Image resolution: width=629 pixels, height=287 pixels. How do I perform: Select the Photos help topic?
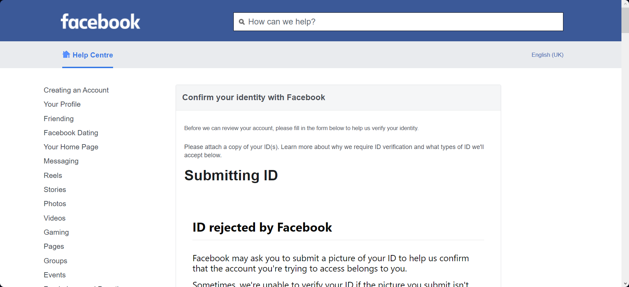[x=55, y=204]
